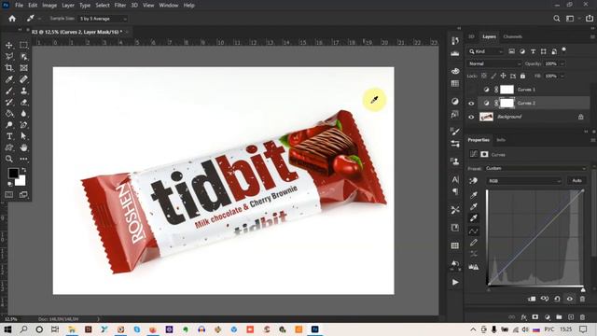597x336 pixels.
Task: Open the File menu
Action: (x=19, y=6)
